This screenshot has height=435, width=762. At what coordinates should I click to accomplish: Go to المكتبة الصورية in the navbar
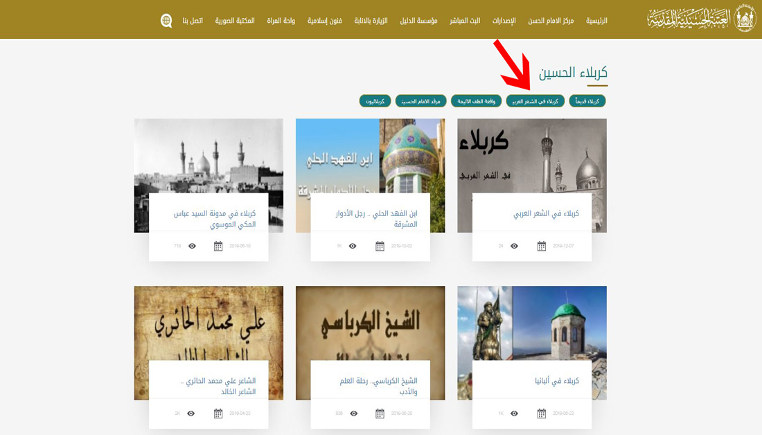[x=235, y=21]
